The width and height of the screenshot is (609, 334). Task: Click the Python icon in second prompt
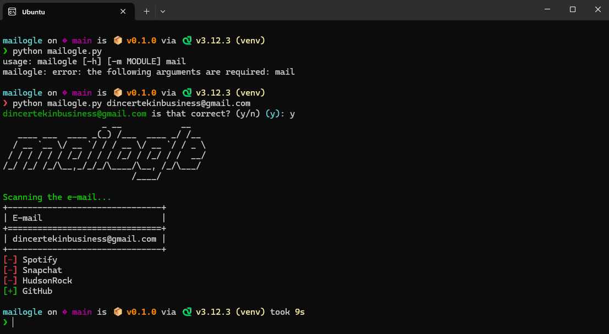tap(187, 93)
